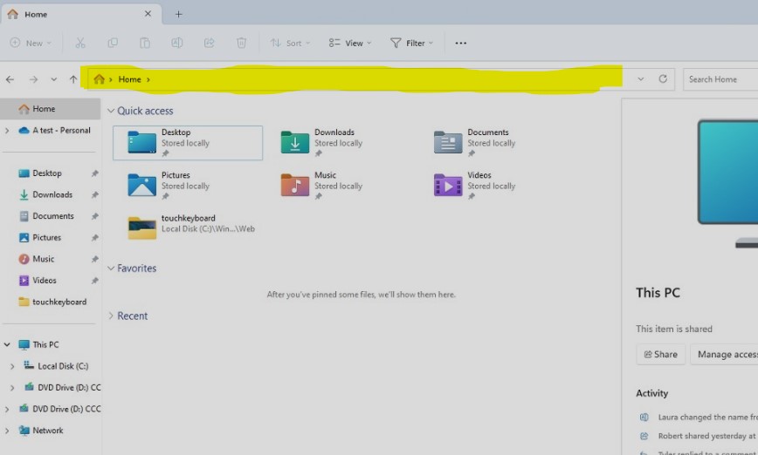
Task: Go forward with the right arrow
Action: [x=33, y=79]
